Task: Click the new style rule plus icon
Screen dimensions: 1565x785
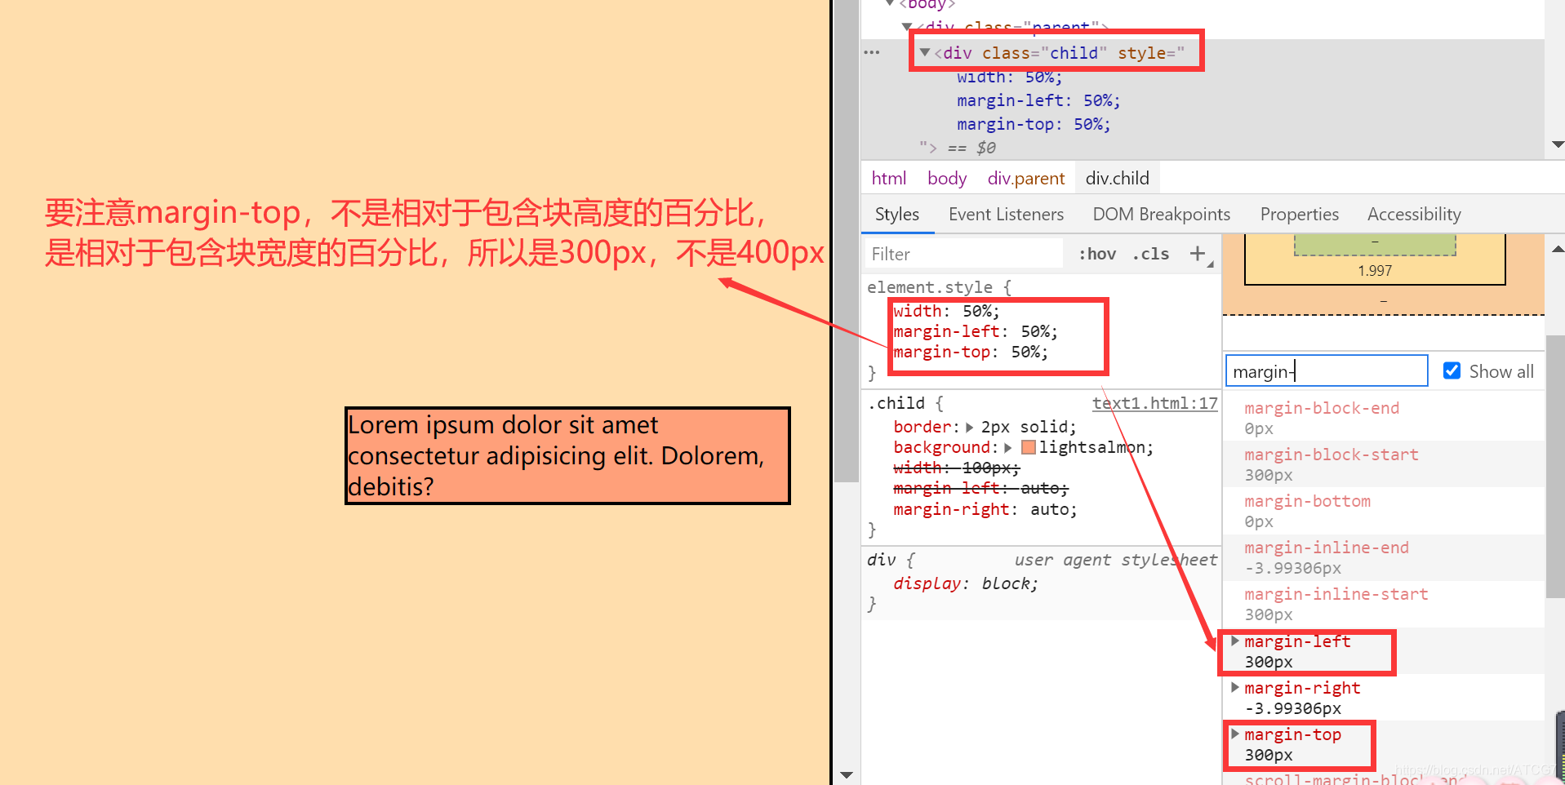Action: click(1198, 254)
